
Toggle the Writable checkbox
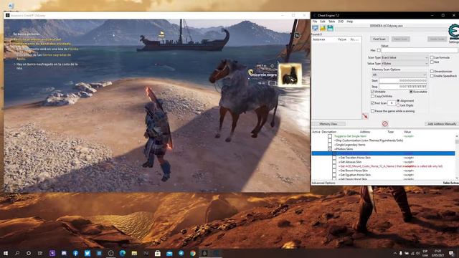click(373, 92)
